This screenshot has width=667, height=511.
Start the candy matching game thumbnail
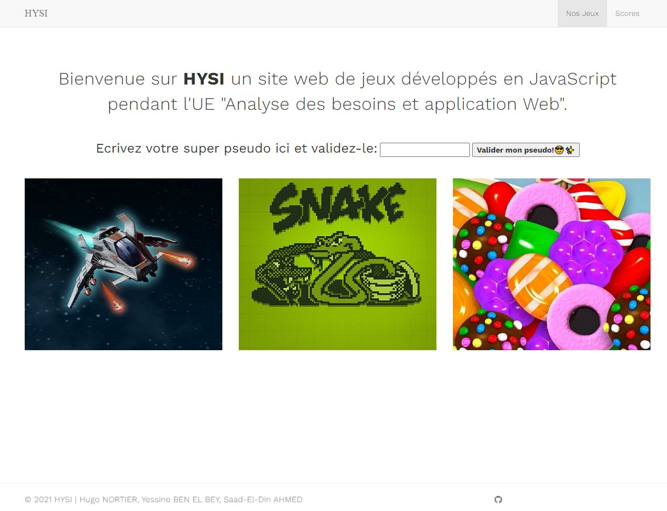pyautogui.click(x=551, y=264)
